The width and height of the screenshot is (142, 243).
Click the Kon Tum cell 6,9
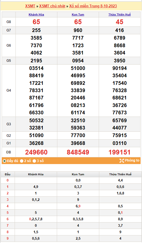tap(78, 206)
